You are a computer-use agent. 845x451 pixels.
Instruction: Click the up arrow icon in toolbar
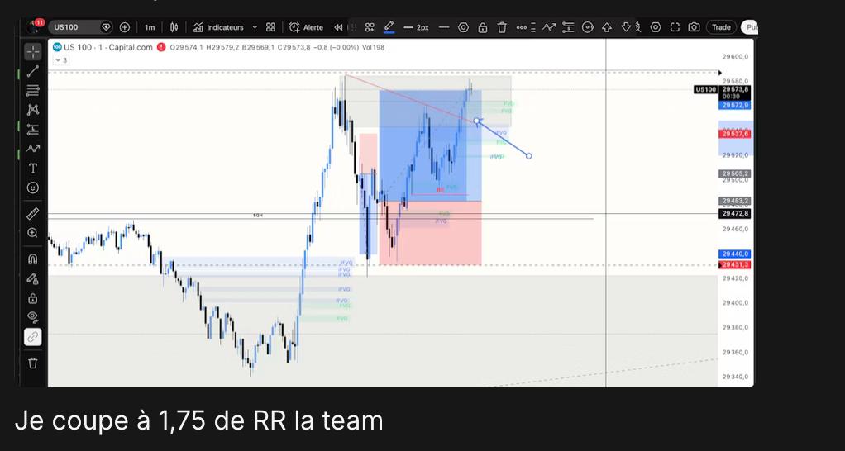607,27
